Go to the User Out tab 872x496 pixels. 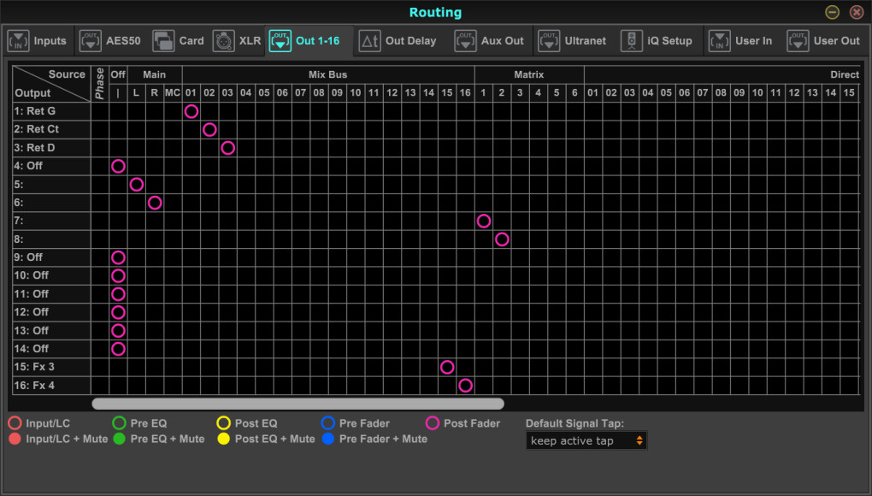(823, 41)
